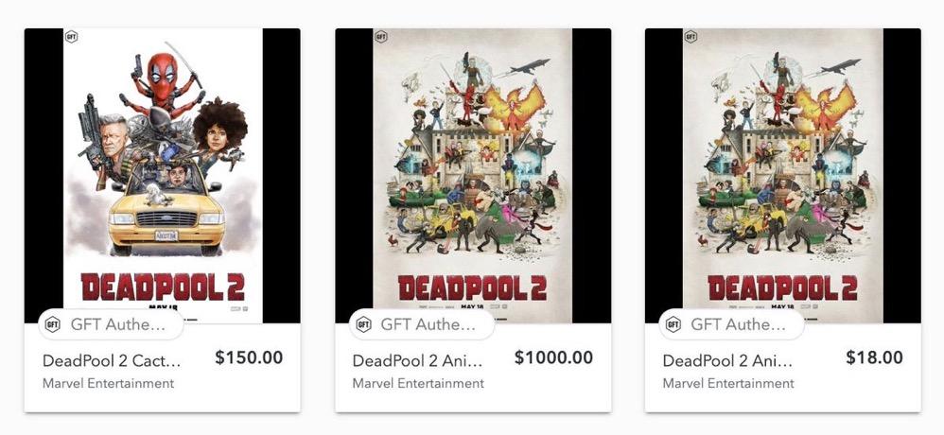Screen dimensions: 944x435
Task: Click hexagon icon in the $18.00 card's GFT badge
Action: [673, 324]
